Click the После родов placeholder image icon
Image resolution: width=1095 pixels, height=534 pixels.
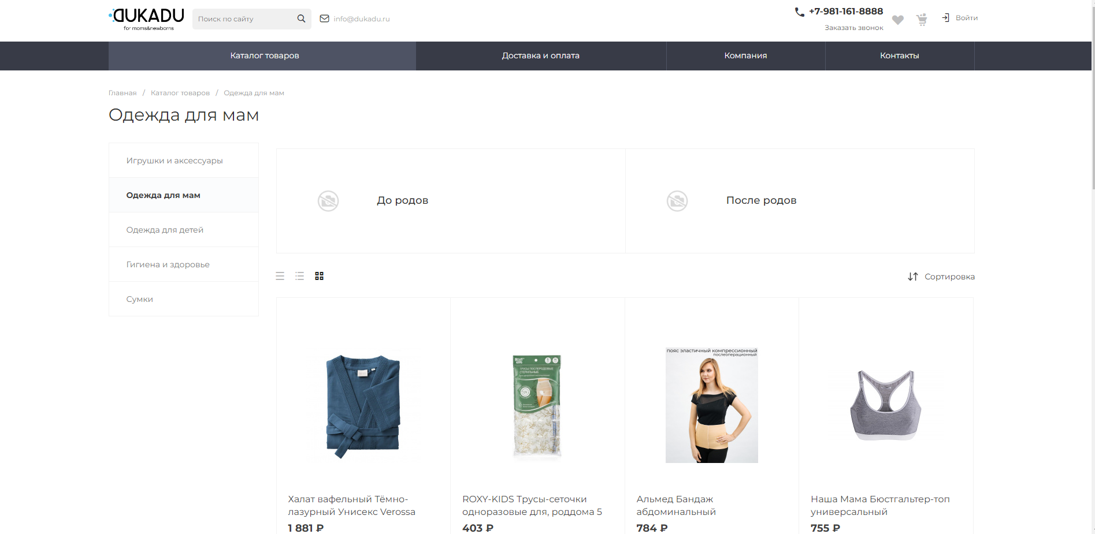tap(677, 201)
